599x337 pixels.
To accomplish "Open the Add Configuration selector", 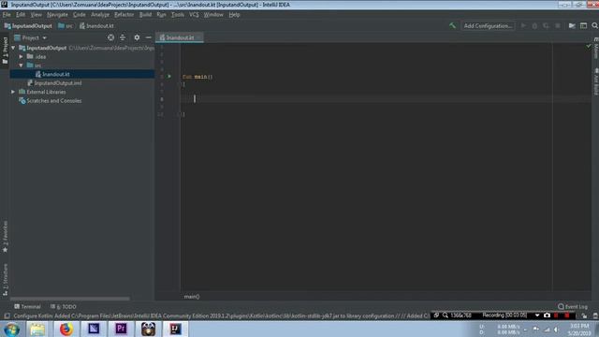I will pyautogui.click(x=488, y=25).
